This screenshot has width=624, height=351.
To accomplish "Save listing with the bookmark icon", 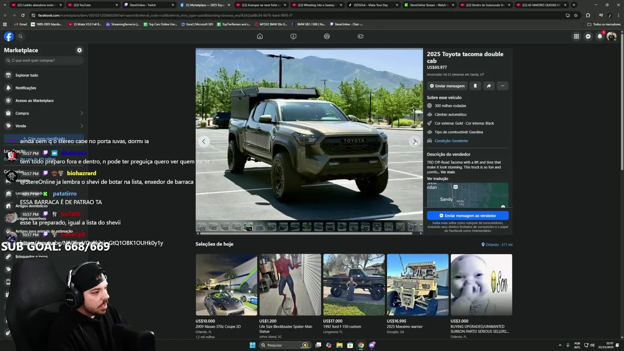I will pos(475,86).
